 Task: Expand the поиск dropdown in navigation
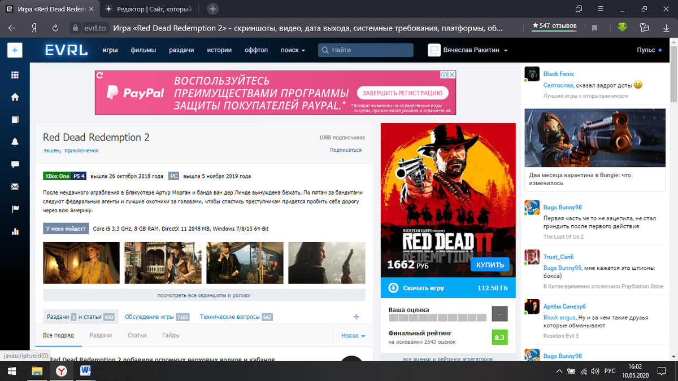293,50
